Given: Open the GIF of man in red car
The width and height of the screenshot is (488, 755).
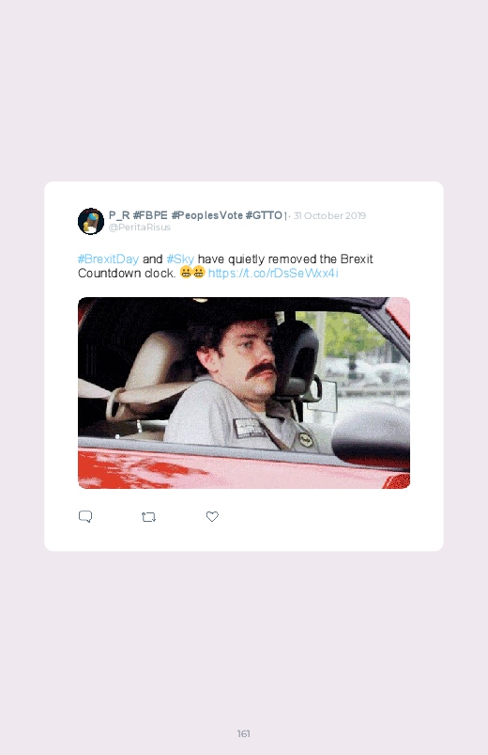Looking at the screenshot, I should tap(244, 393).
